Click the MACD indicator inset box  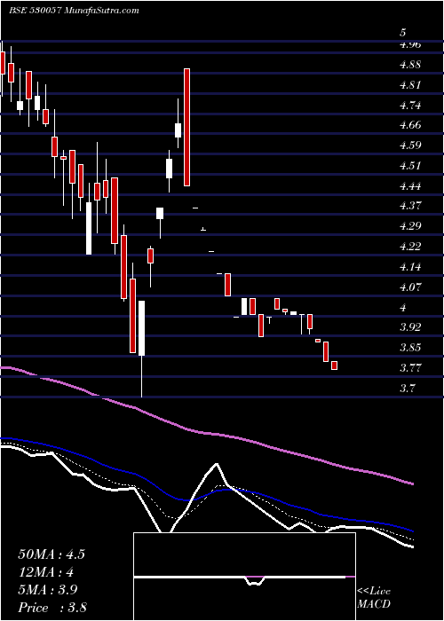pyautogui.click(x=244, y=577)
